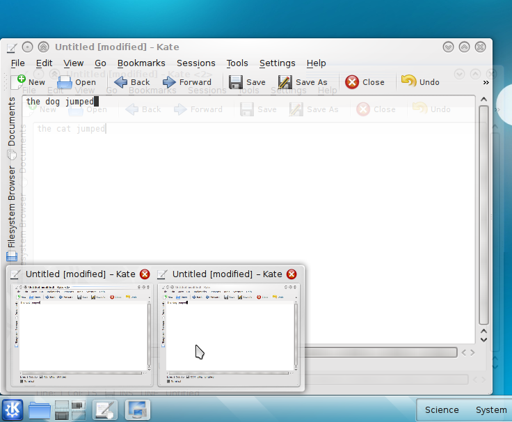The height and width of the screenshot is (422, 512).
Task: Select the left Kate window preview thumbnail
Action: (x=81, y=335)
